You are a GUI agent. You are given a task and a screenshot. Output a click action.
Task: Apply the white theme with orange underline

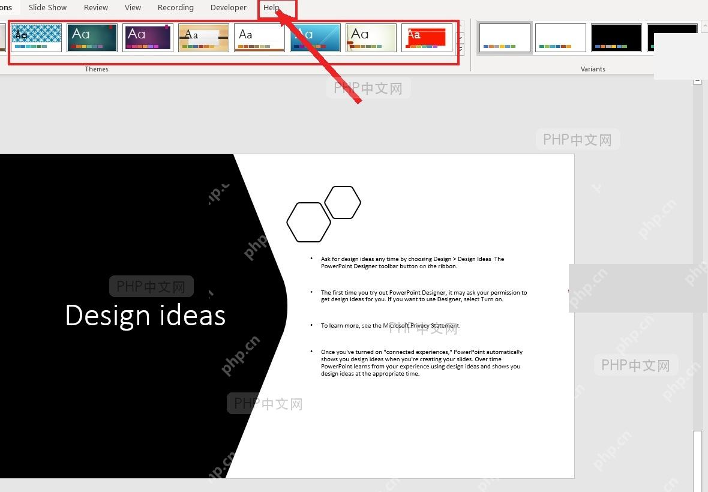pos(259,37)
